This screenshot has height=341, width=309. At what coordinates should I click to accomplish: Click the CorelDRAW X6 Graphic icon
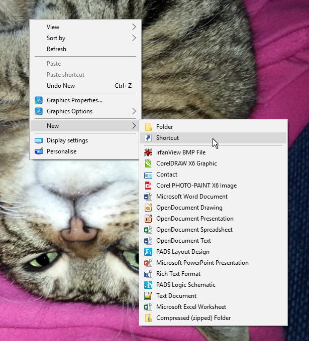point(148,163)
